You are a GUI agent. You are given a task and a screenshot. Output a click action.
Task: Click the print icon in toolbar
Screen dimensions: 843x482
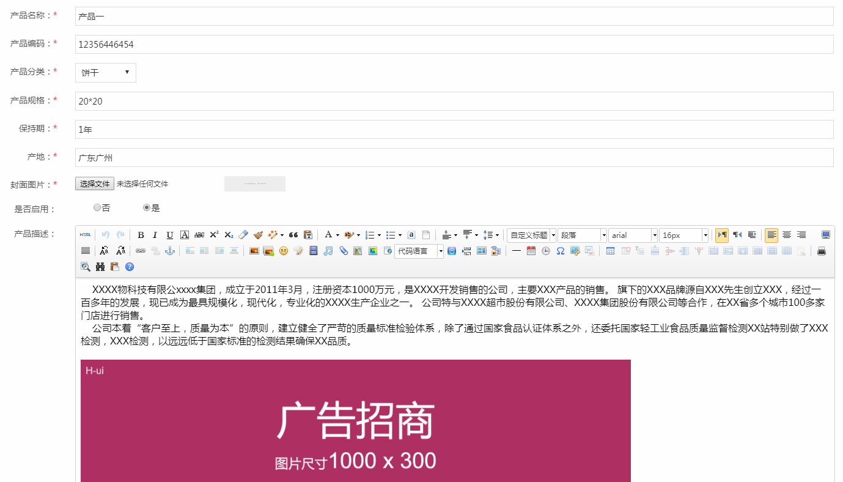click(x=822, y=251)
